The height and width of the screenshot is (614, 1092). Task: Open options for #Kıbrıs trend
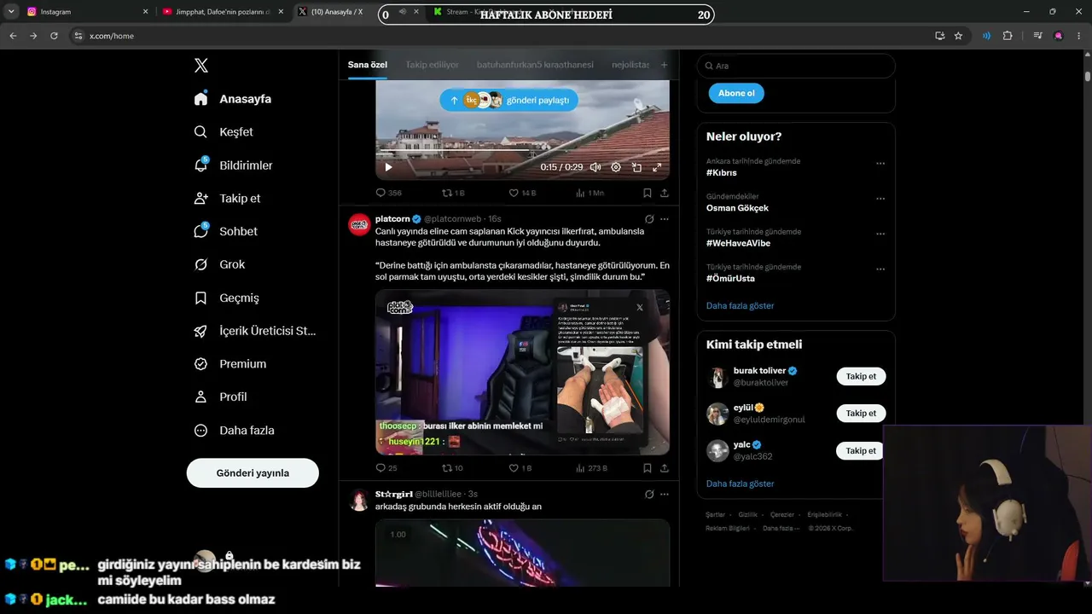coord(880,164)
